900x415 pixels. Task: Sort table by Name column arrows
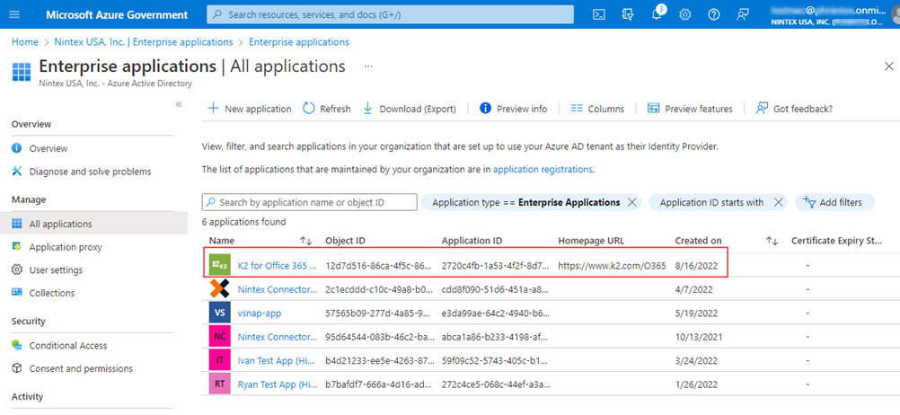[x=305, y=241]
